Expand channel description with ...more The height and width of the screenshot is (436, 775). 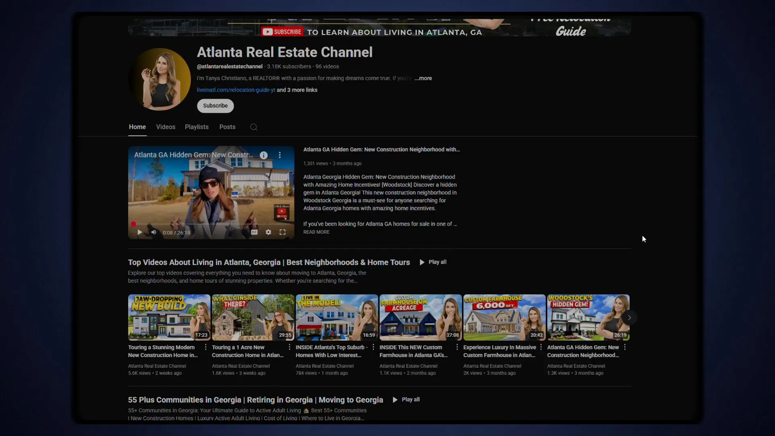423,78
